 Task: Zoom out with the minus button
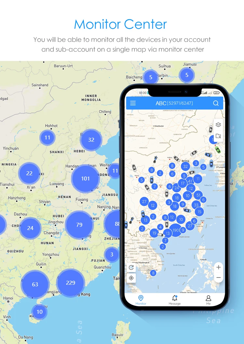click(x=218, y=278)
